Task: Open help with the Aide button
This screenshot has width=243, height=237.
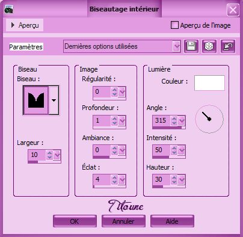Action: tap(172, 221)
